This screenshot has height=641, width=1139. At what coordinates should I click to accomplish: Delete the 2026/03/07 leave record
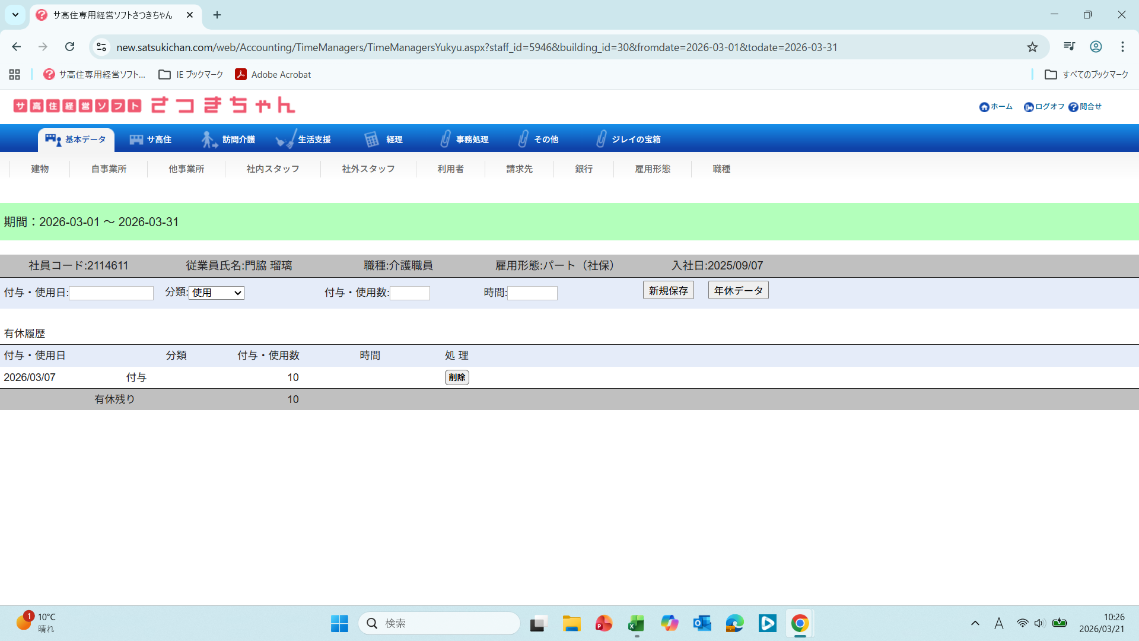pyautogui.click(x=457, y=377)
